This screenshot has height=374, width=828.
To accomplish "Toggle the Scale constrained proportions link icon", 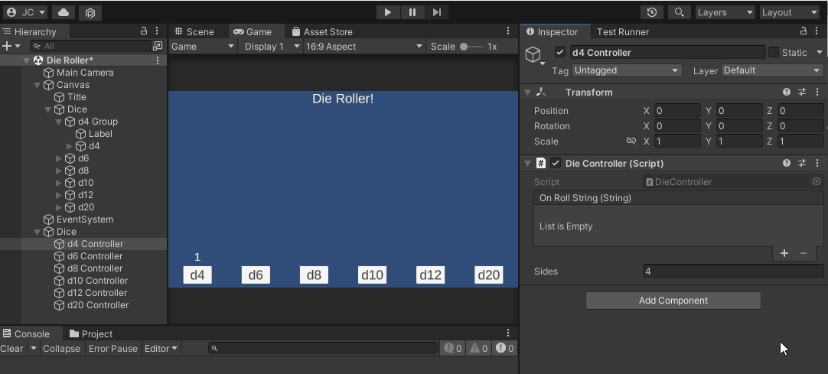I will point(631,141).
